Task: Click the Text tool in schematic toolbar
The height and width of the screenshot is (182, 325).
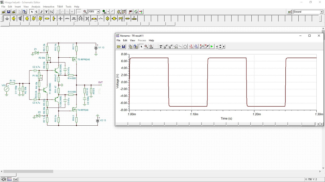Action: [x=46, y=12]
